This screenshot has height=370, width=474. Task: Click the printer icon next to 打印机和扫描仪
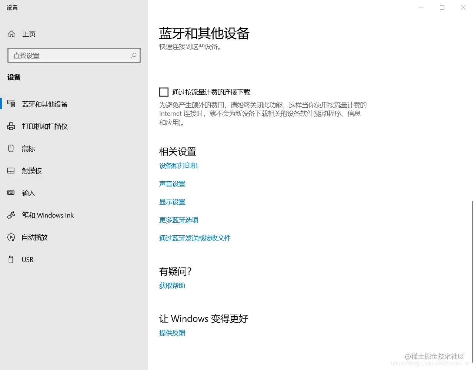point(11,126)
